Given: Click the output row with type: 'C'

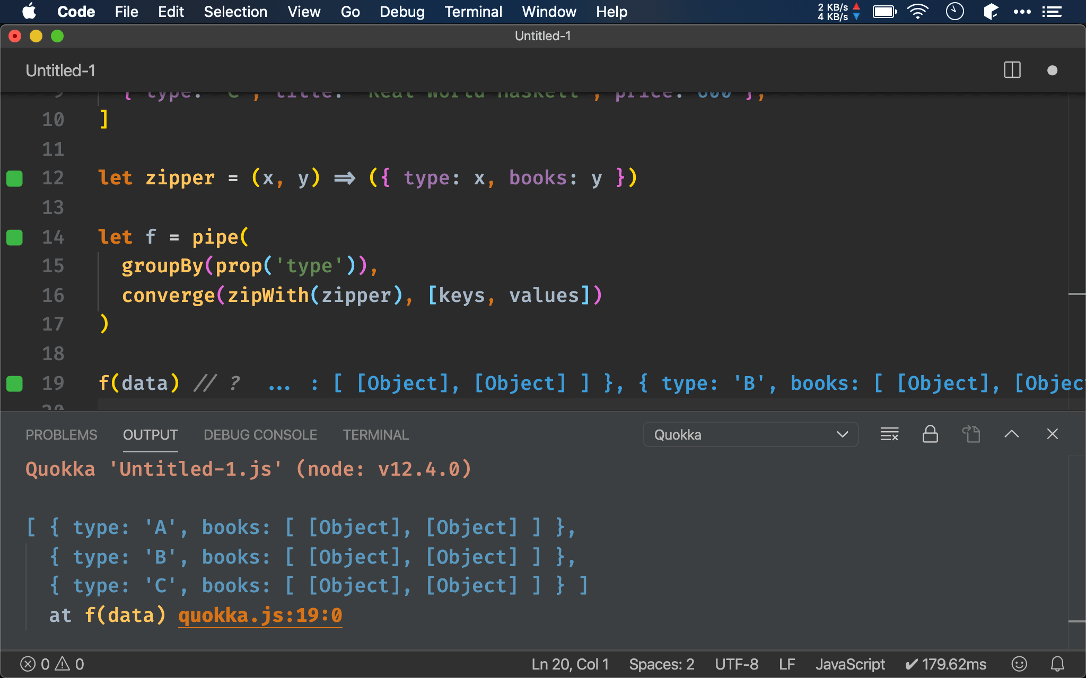Looking at the screenshot, I should pyautogui.click(x=318, y=586).
